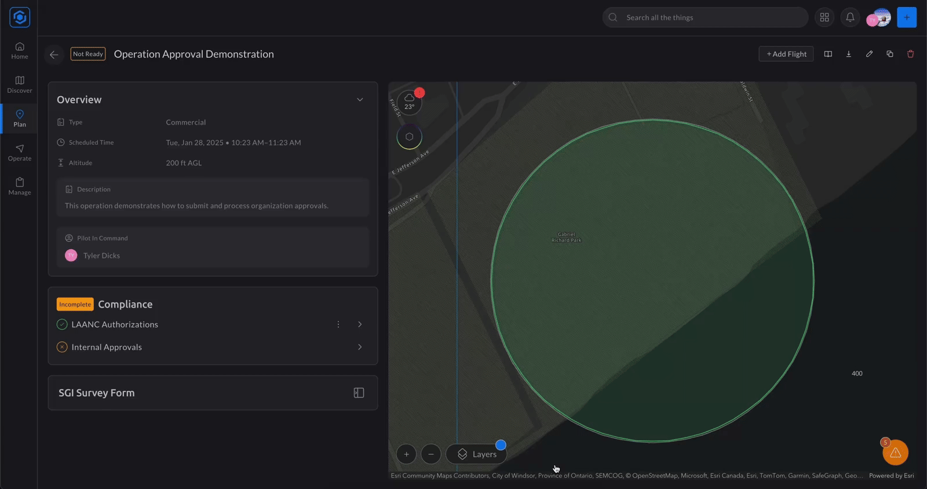
Task: Expand the LAANC Authorizations row chevron
Action: coord(360,324)
